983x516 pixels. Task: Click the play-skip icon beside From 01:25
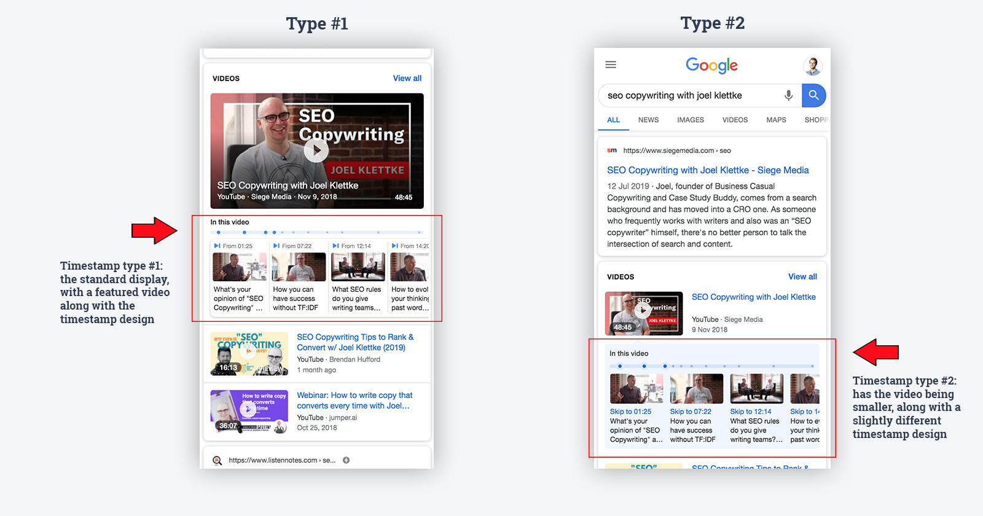[x=217, y=246]
